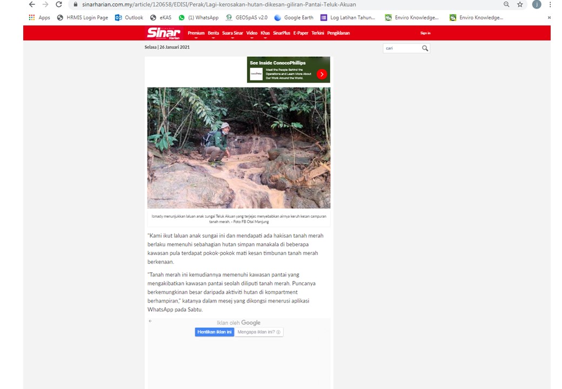The height and width of the screenshot is (389, 562).
Task: Click the Mengapa iklan ini? button
Action: pos(259,332)
